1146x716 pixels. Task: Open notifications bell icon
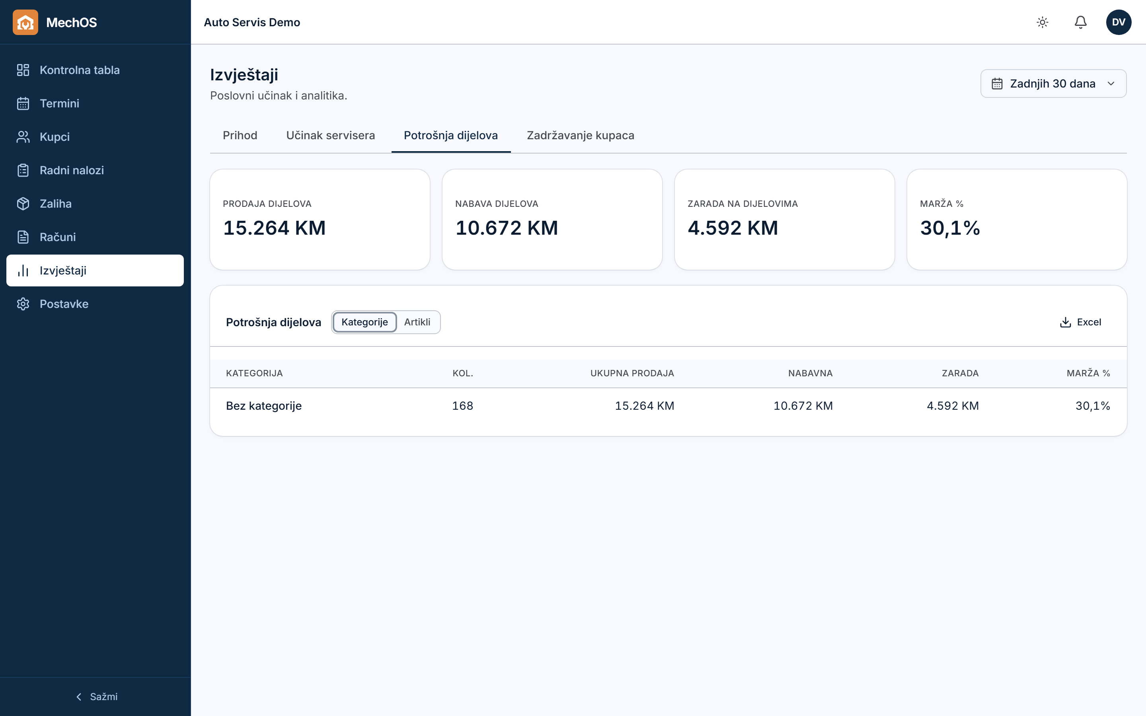pos(1081,22)
